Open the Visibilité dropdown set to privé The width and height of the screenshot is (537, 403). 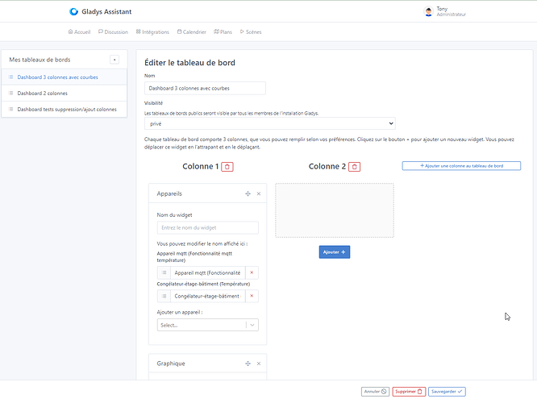tap(269, 123)
